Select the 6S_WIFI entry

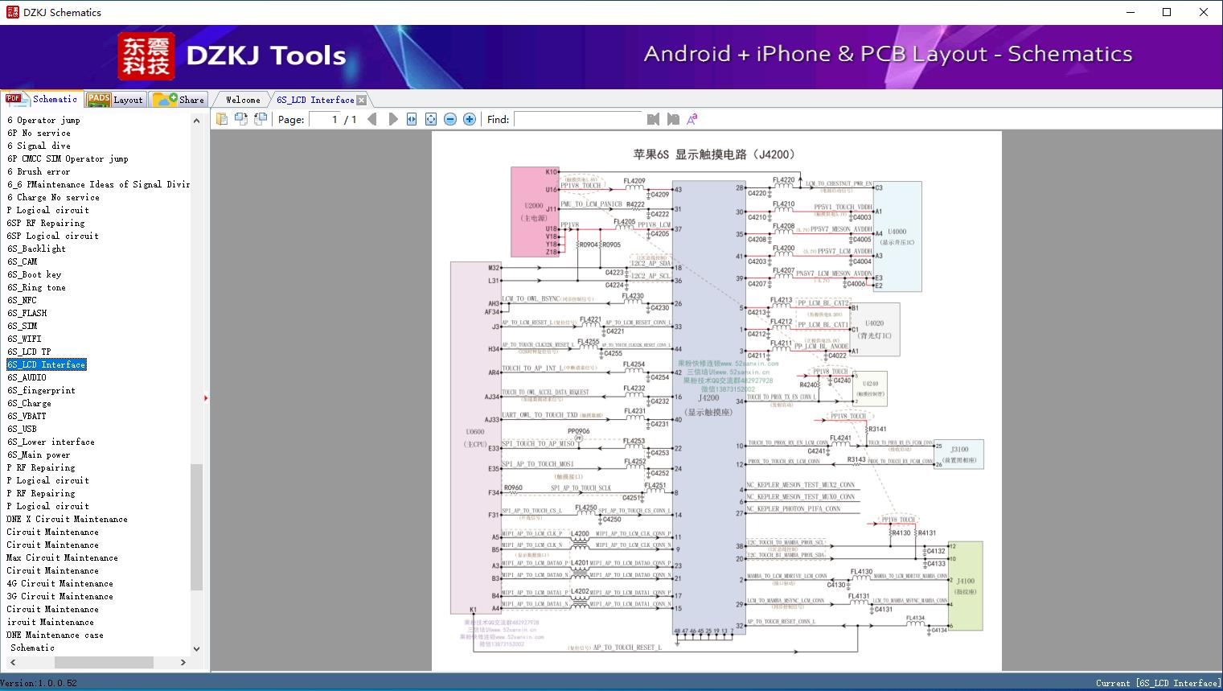click(x=25, y=339)
